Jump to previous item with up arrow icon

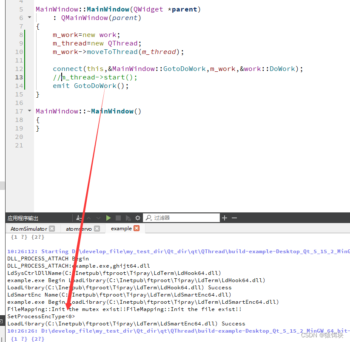[x=89, y=218]
